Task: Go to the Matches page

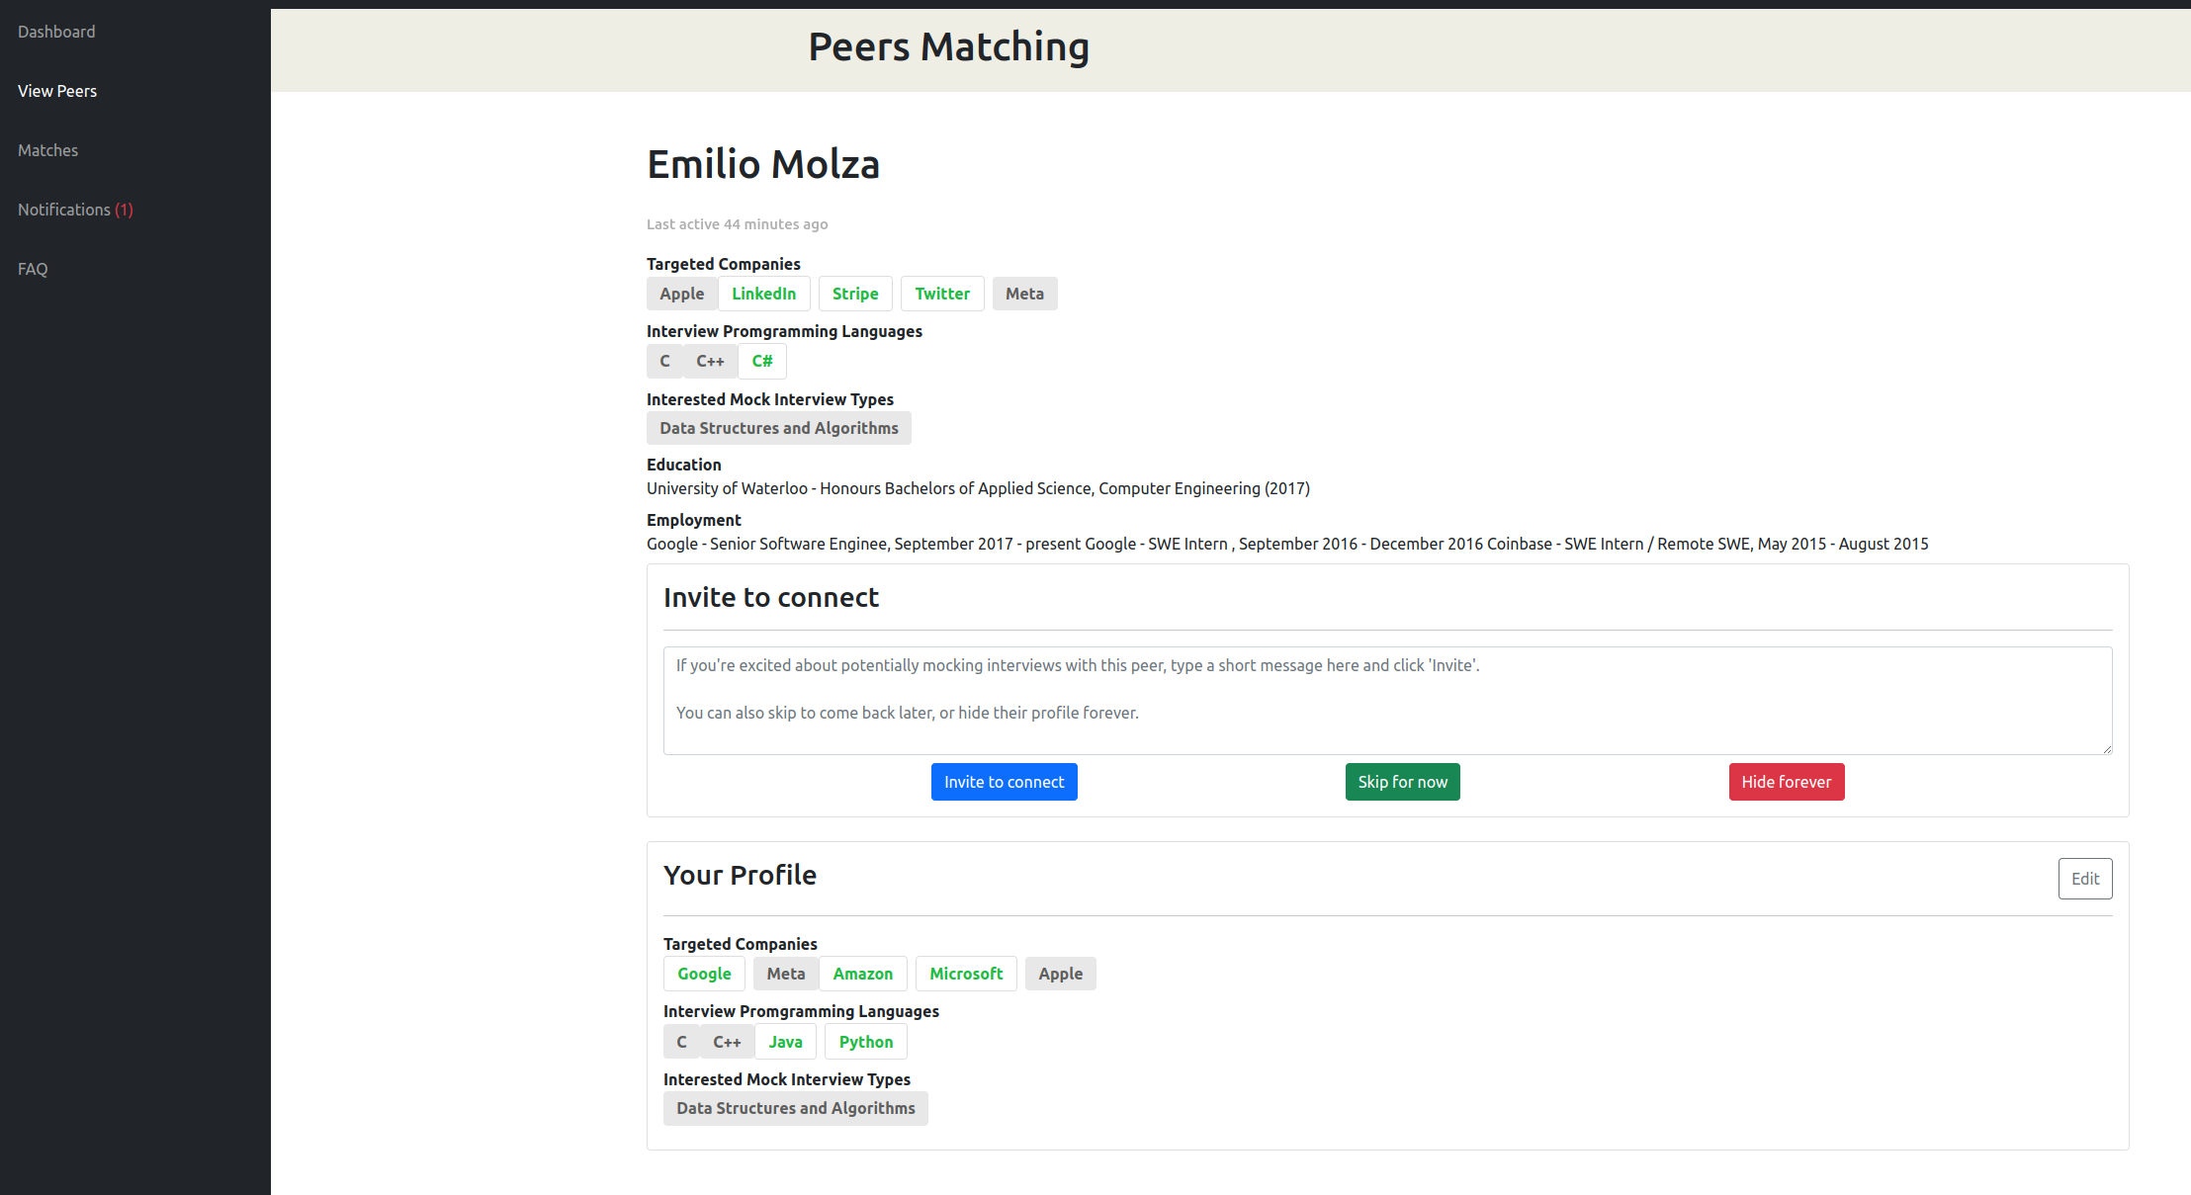Action: coord(47,150)
